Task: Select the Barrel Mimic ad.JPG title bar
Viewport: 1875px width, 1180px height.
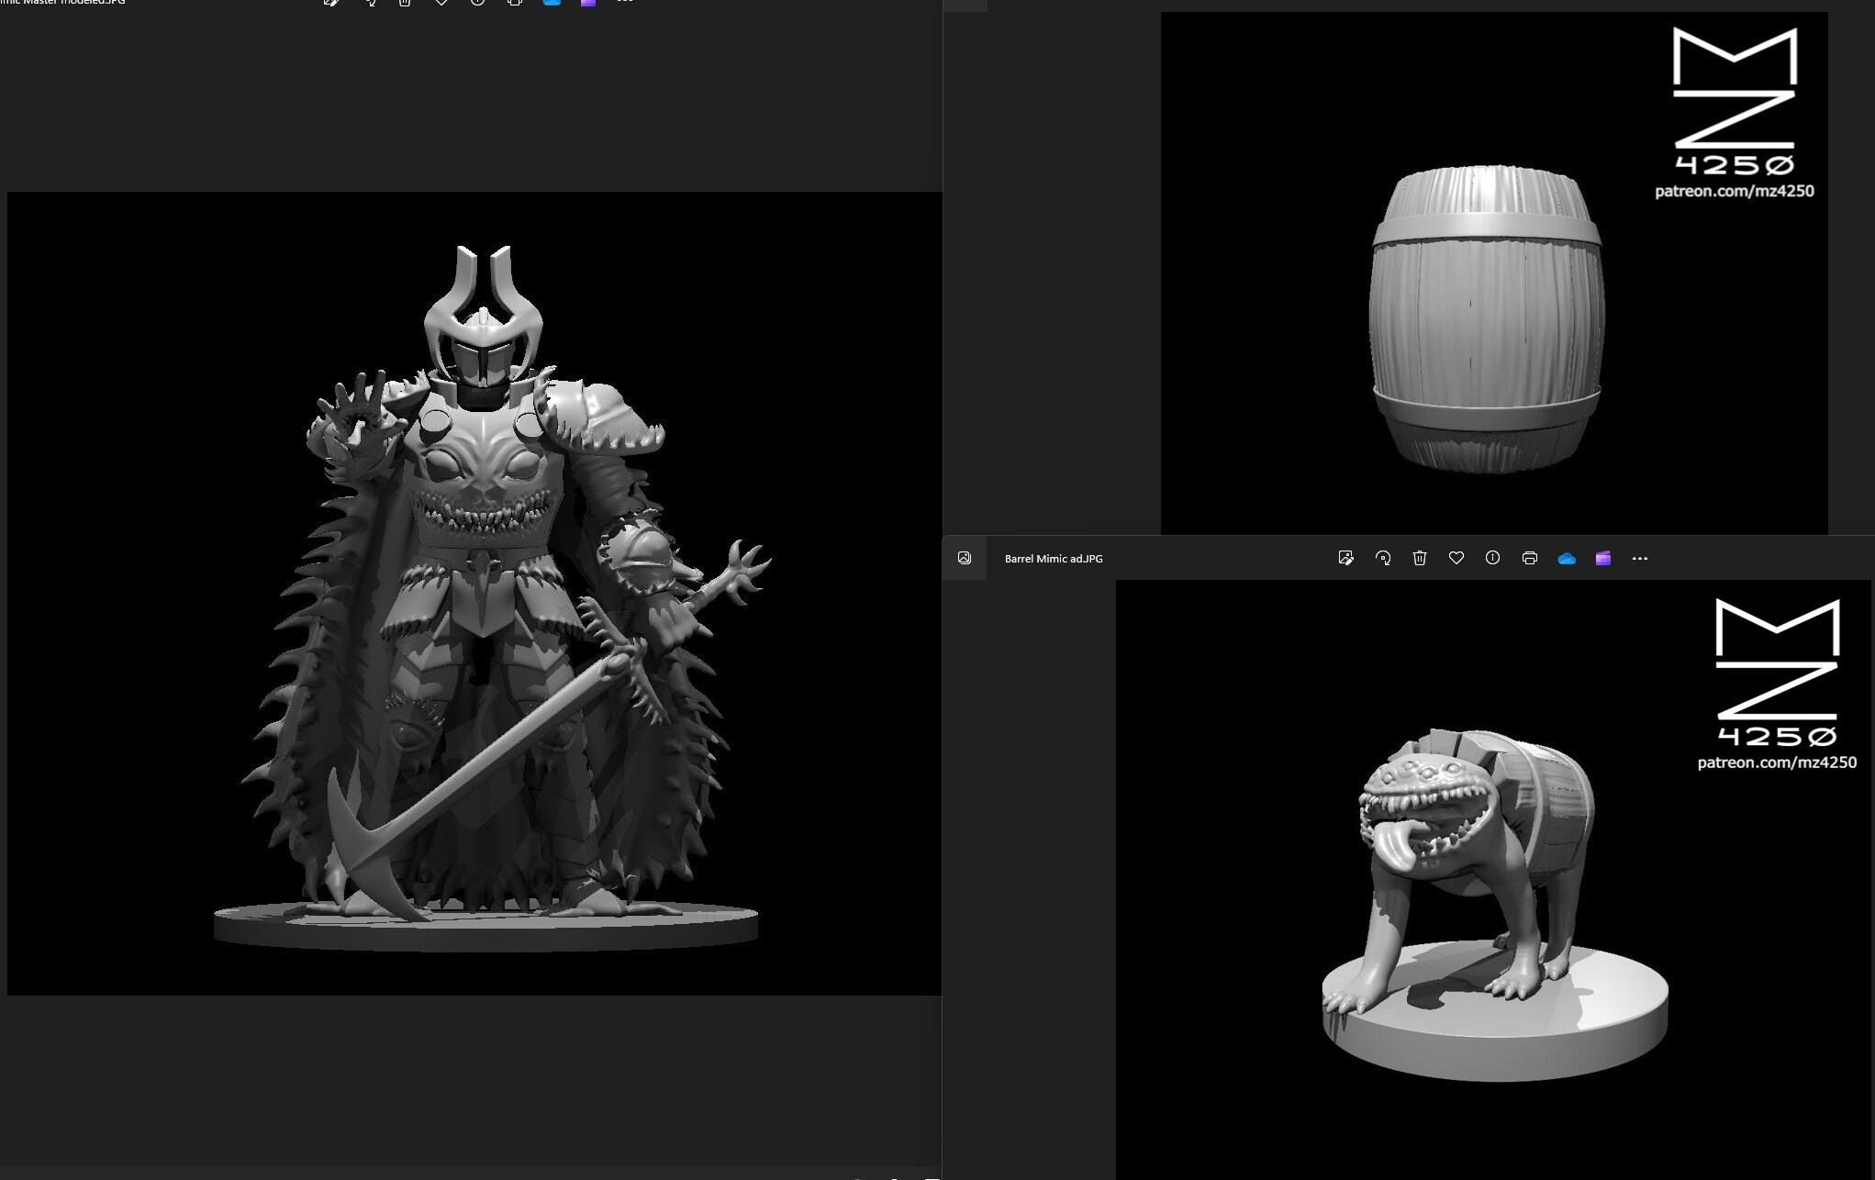Action: coord(1053,558)
